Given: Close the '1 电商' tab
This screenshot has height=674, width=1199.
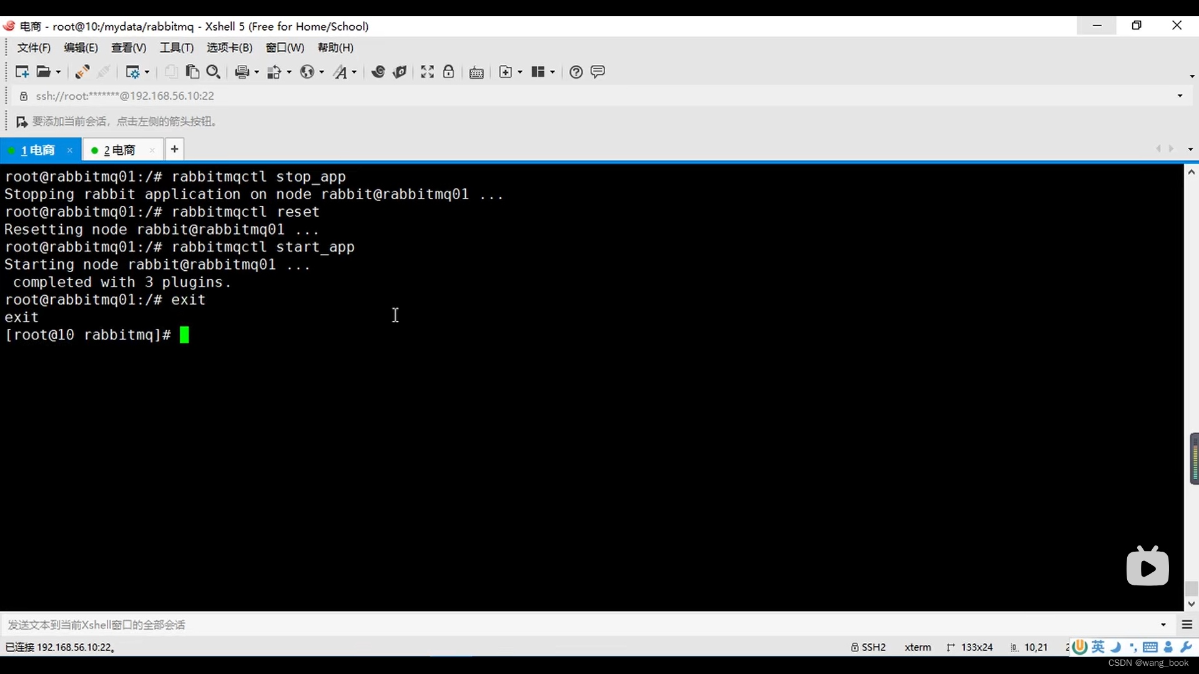Looking at the screenshot, I should 70,150.
